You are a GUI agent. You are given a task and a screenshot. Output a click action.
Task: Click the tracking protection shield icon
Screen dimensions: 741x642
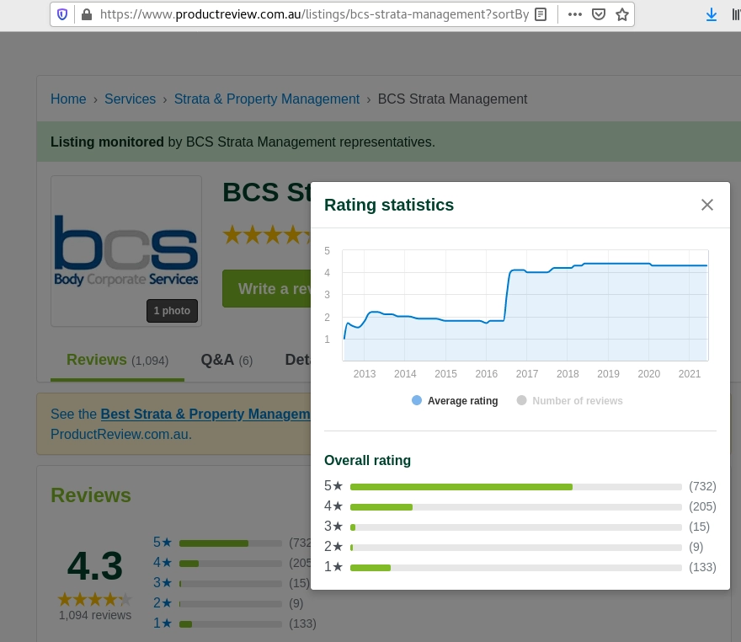[x=62, y=14]
